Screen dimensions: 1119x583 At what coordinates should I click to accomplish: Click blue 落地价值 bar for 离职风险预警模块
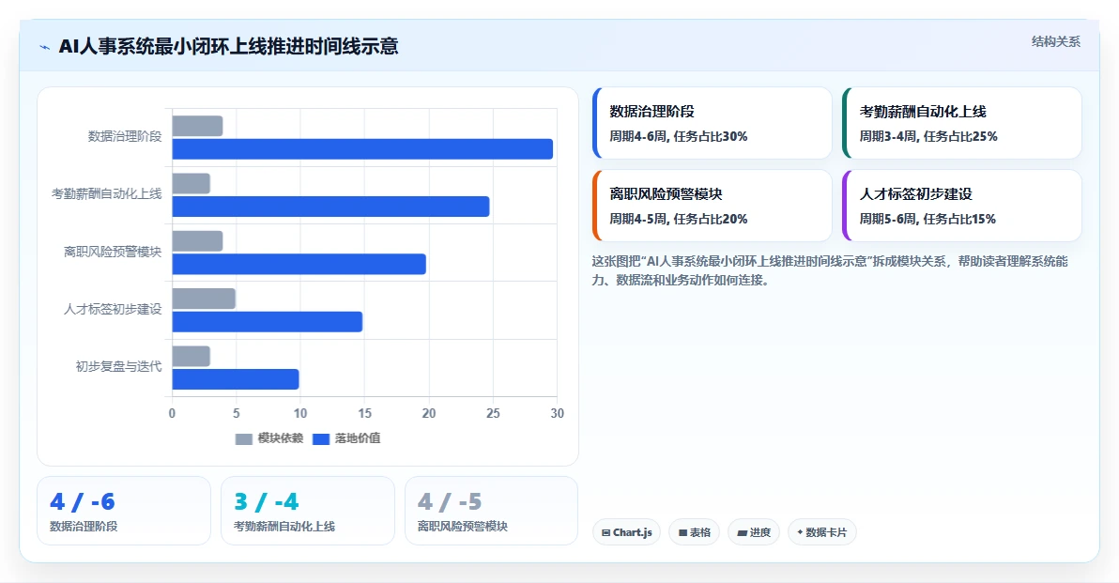coord(299,264)
